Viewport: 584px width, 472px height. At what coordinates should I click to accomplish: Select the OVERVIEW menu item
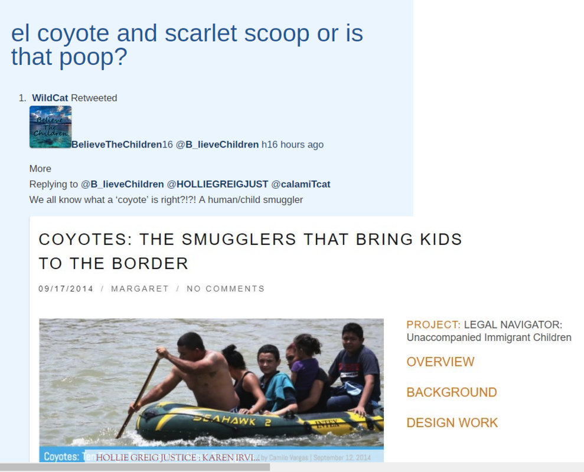coord(441,362)
